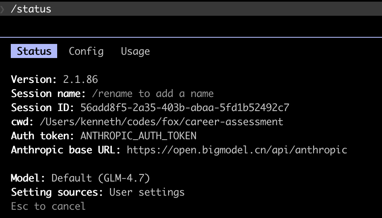Open the open.bigmodel.cn base URL link
The height and width of the screenshot is (218, 382).
pyautogui.click(x=237, y=150)
